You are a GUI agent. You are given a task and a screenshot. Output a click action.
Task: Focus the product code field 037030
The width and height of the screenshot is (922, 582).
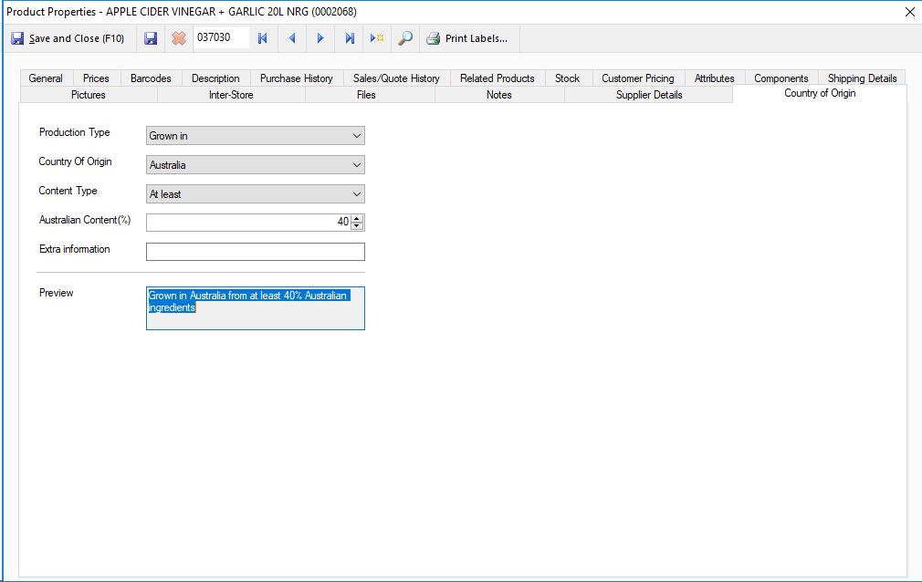pyautogui.click(x=221, y=37)
